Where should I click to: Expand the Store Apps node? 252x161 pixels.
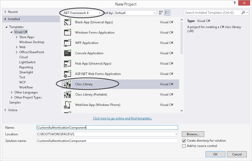tap(17, 37)
